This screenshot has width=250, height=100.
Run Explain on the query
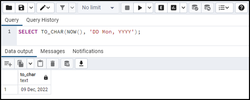point(161,8)
